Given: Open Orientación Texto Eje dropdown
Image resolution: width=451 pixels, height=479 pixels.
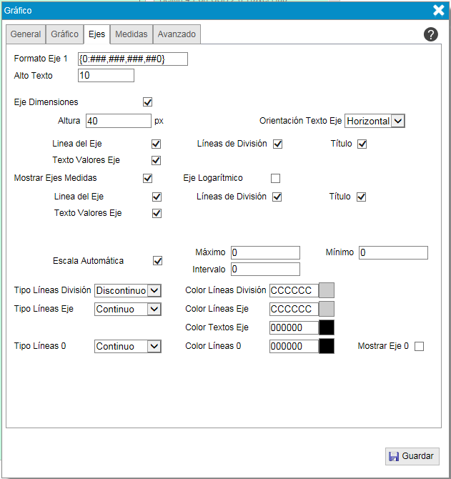Looking at the screenshot, I should click(x=375, y=121).
